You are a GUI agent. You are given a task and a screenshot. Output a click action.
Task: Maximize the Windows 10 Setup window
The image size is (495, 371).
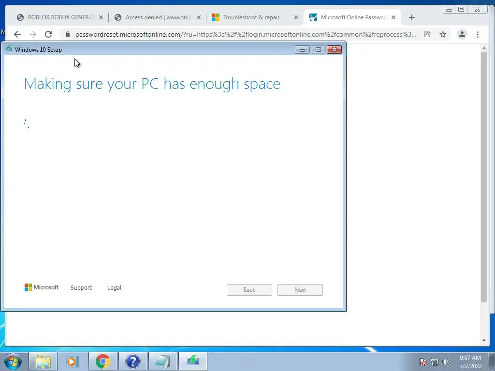point(318,50)
